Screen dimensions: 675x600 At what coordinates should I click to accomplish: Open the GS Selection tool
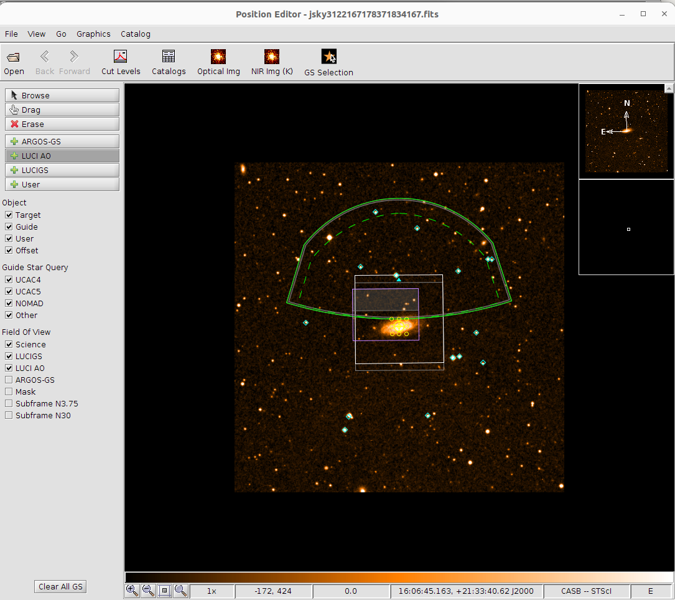[328, 63]
